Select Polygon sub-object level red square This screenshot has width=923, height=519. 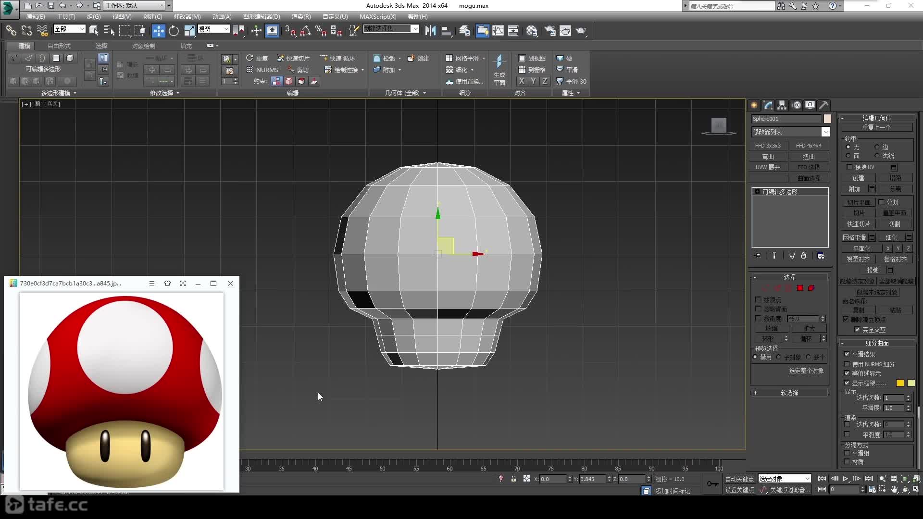click(x=800, y=288)
